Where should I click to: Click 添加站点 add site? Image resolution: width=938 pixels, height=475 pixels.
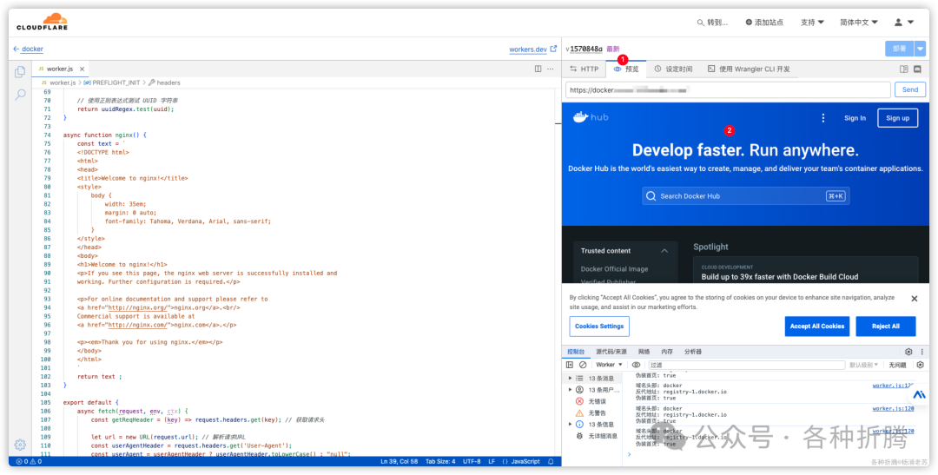point(764,22)
